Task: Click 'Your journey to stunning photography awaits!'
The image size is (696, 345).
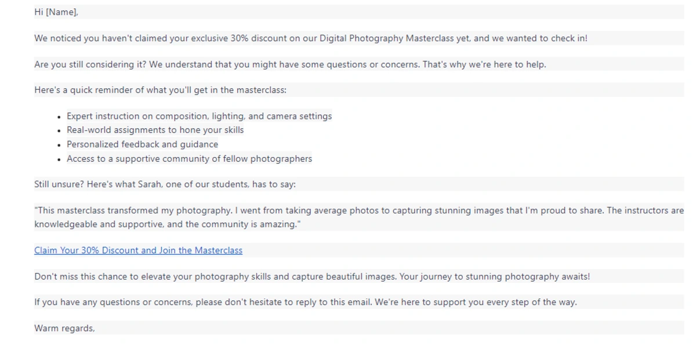Action: (x=495, y=277)
